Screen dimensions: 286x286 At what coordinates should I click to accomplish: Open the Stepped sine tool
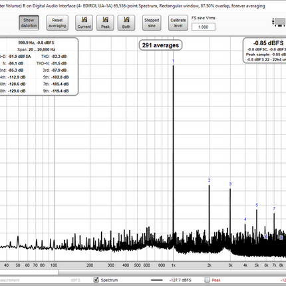(x=152, y=23)
